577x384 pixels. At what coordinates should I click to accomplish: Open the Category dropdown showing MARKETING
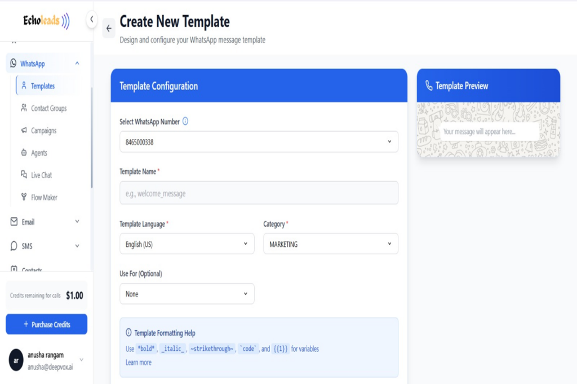(330, 244)
